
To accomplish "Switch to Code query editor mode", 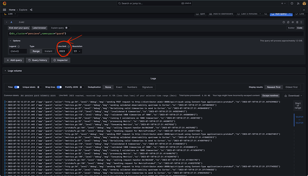I will [300, 28].
